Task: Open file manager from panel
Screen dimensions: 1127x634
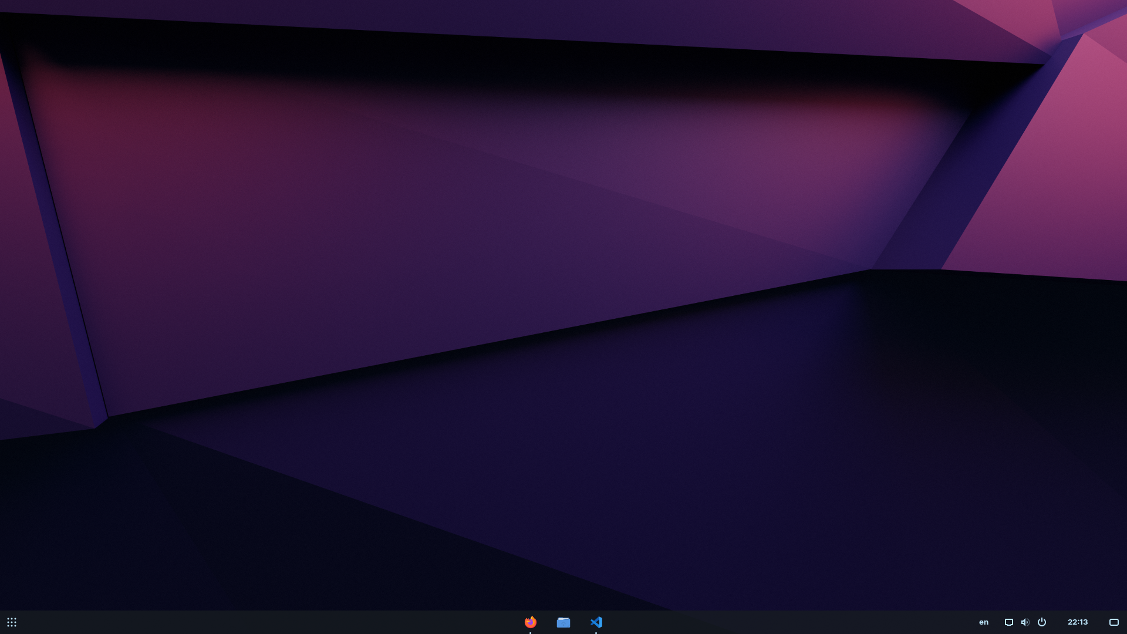Action: click(563, 622)
